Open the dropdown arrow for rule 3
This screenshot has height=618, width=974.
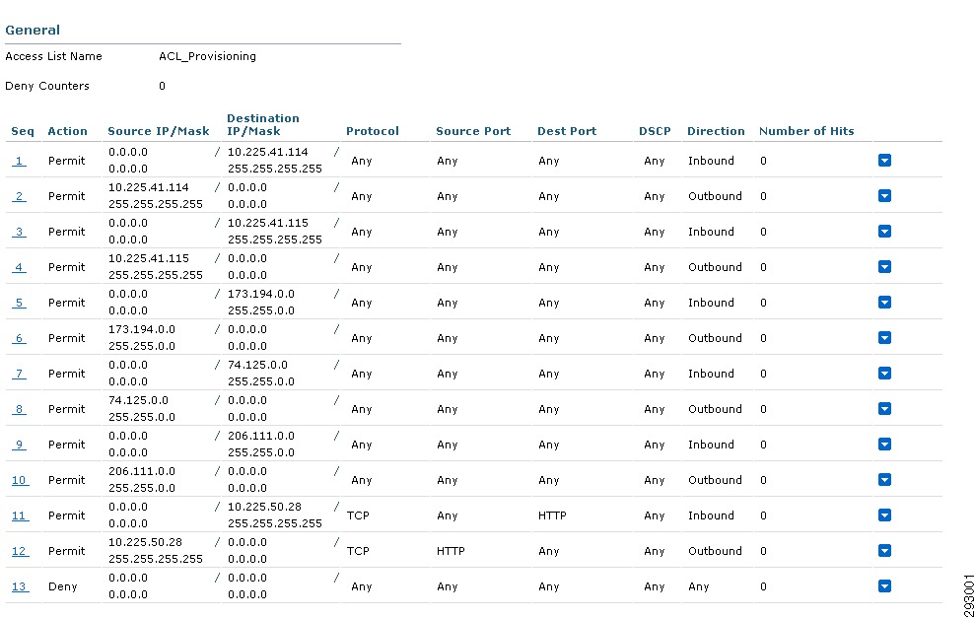click(884, 231)
